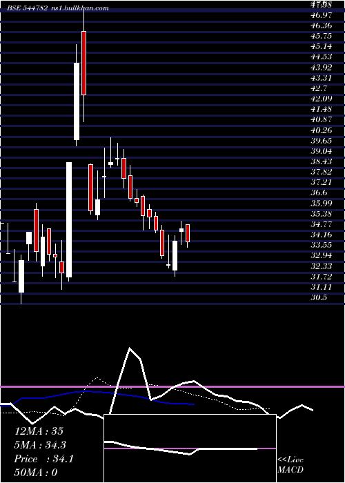Click the 32.94 price axis label
Viewport: 345px width, 483px height.
tap(322, 256)
